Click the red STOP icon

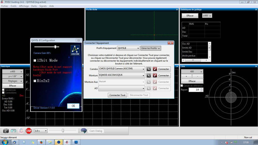click(29, 131)
